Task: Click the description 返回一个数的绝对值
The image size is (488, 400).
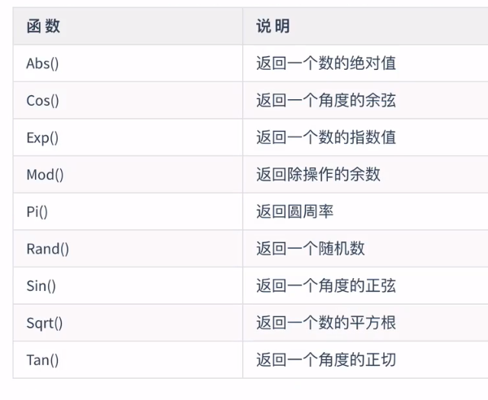Action: [x=326, y=63]
